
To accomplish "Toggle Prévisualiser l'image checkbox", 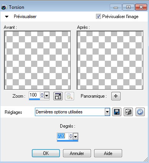I will [98, 17].
